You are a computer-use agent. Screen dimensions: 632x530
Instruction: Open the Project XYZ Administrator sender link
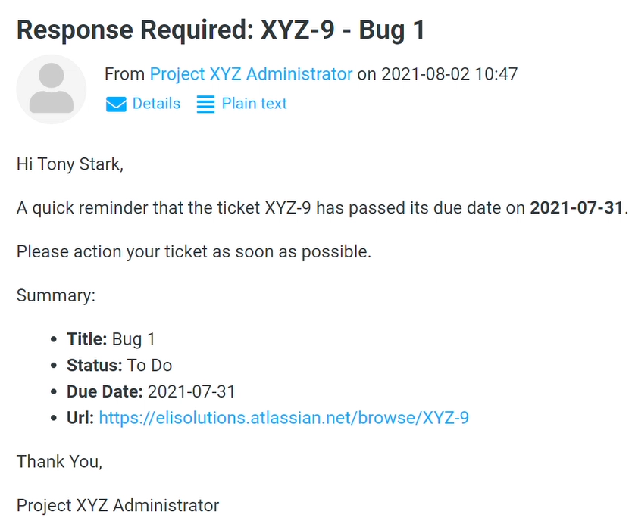point(250,74)
